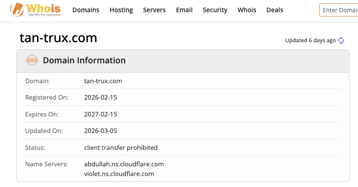
Task: Go to the Email menu item
Action: pyautogui.click(x=184, y=10)
